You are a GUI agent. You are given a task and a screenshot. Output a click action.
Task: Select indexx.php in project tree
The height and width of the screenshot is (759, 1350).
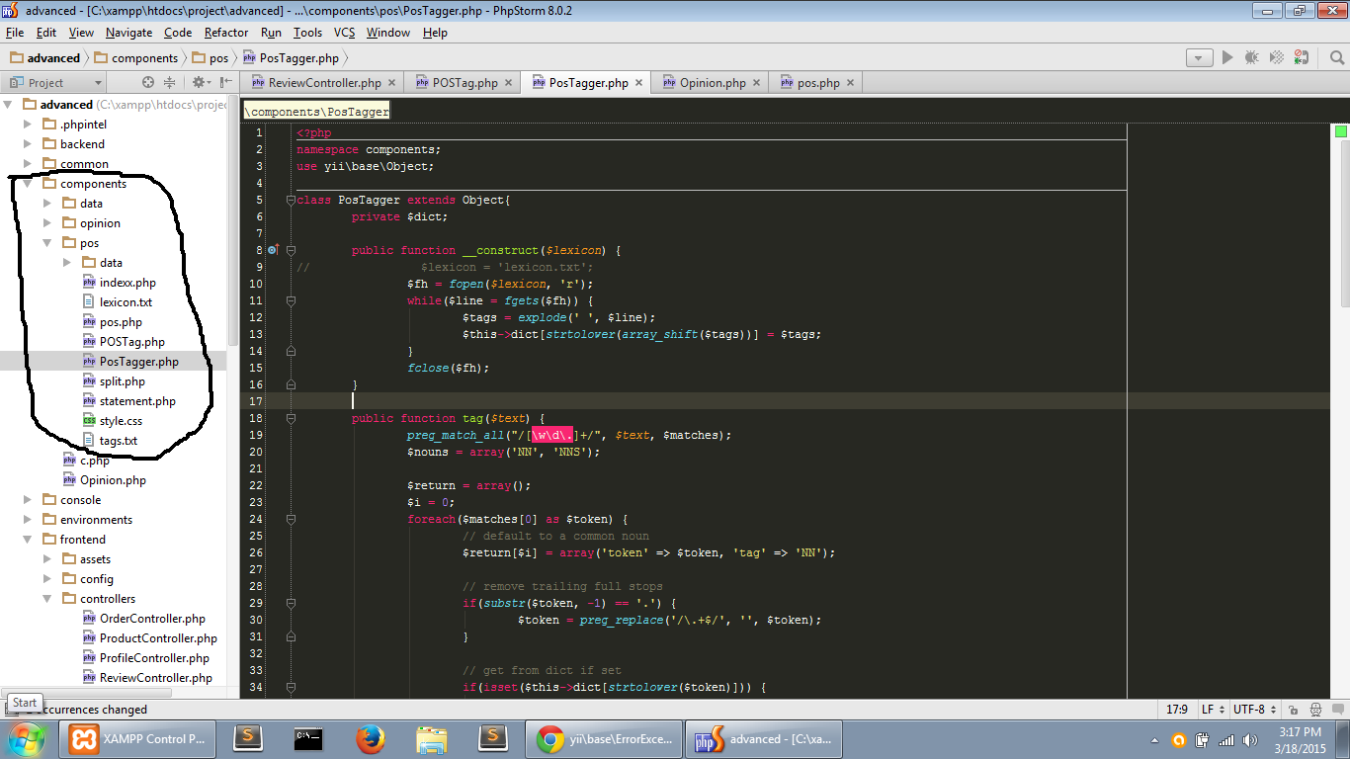pyautogui.click(x=127, y=283)
